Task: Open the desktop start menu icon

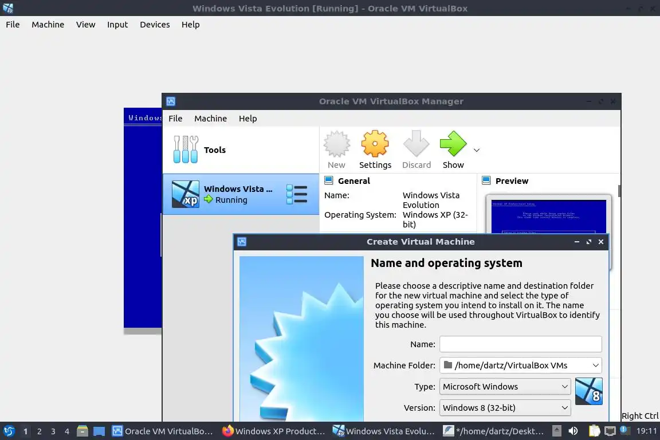Action: click(9, 431)
